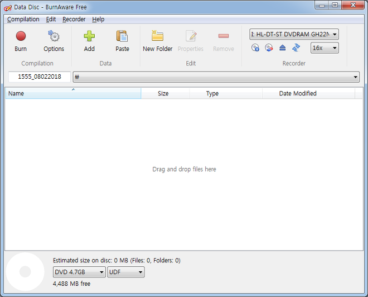368x297 pixels.
Task: Open the DVD 4.7GB disc size dropdown
Action: click(79, 272)
